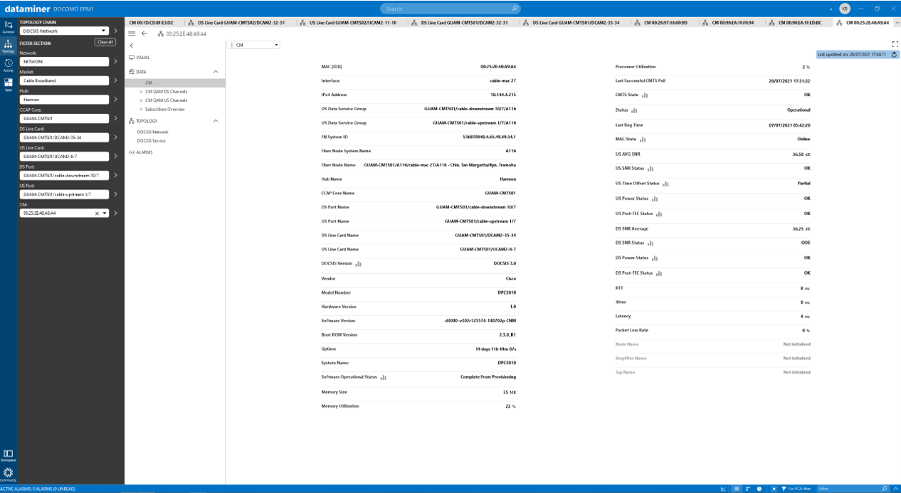The height and width of the screenshot is (493, 901).
Task: Open trend graph for US Time Offset Status
Action: pyautogui.click(x=665, y=184)
